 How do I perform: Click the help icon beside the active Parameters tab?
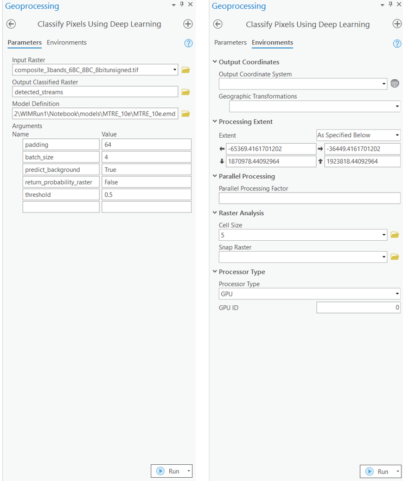click(x=188, y=43)
